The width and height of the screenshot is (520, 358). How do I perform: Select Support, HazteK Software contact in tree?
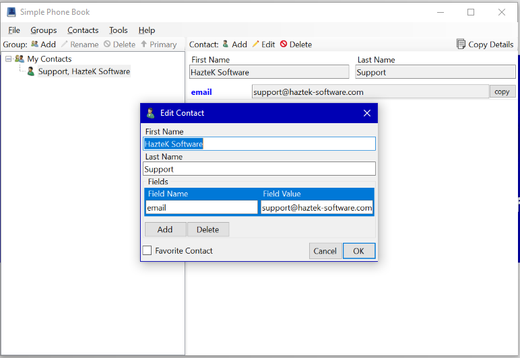pyautogui.click(x=84, y=71)
